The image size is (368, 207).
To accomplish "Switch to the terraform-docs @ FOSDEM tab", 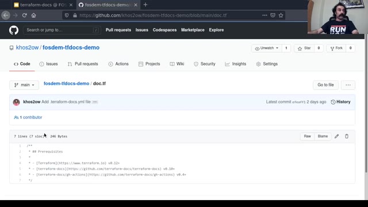I will [44, 5].
